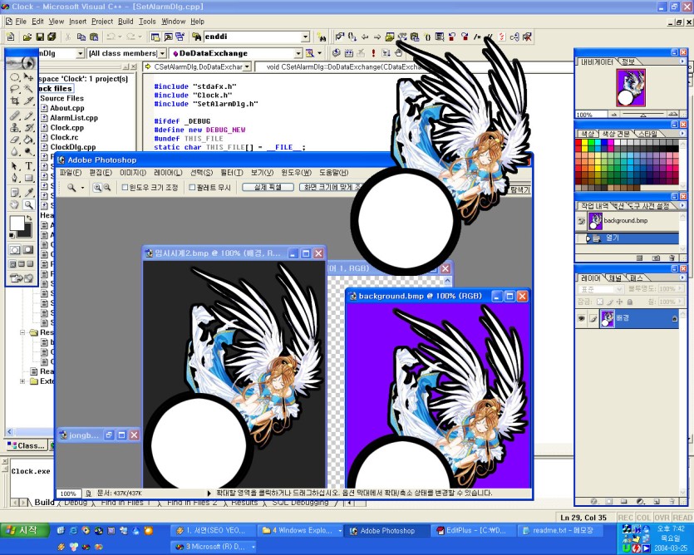694x555 pixels.
Task: Click the Navigator zoom percentage field
Action: click(590, 115)
